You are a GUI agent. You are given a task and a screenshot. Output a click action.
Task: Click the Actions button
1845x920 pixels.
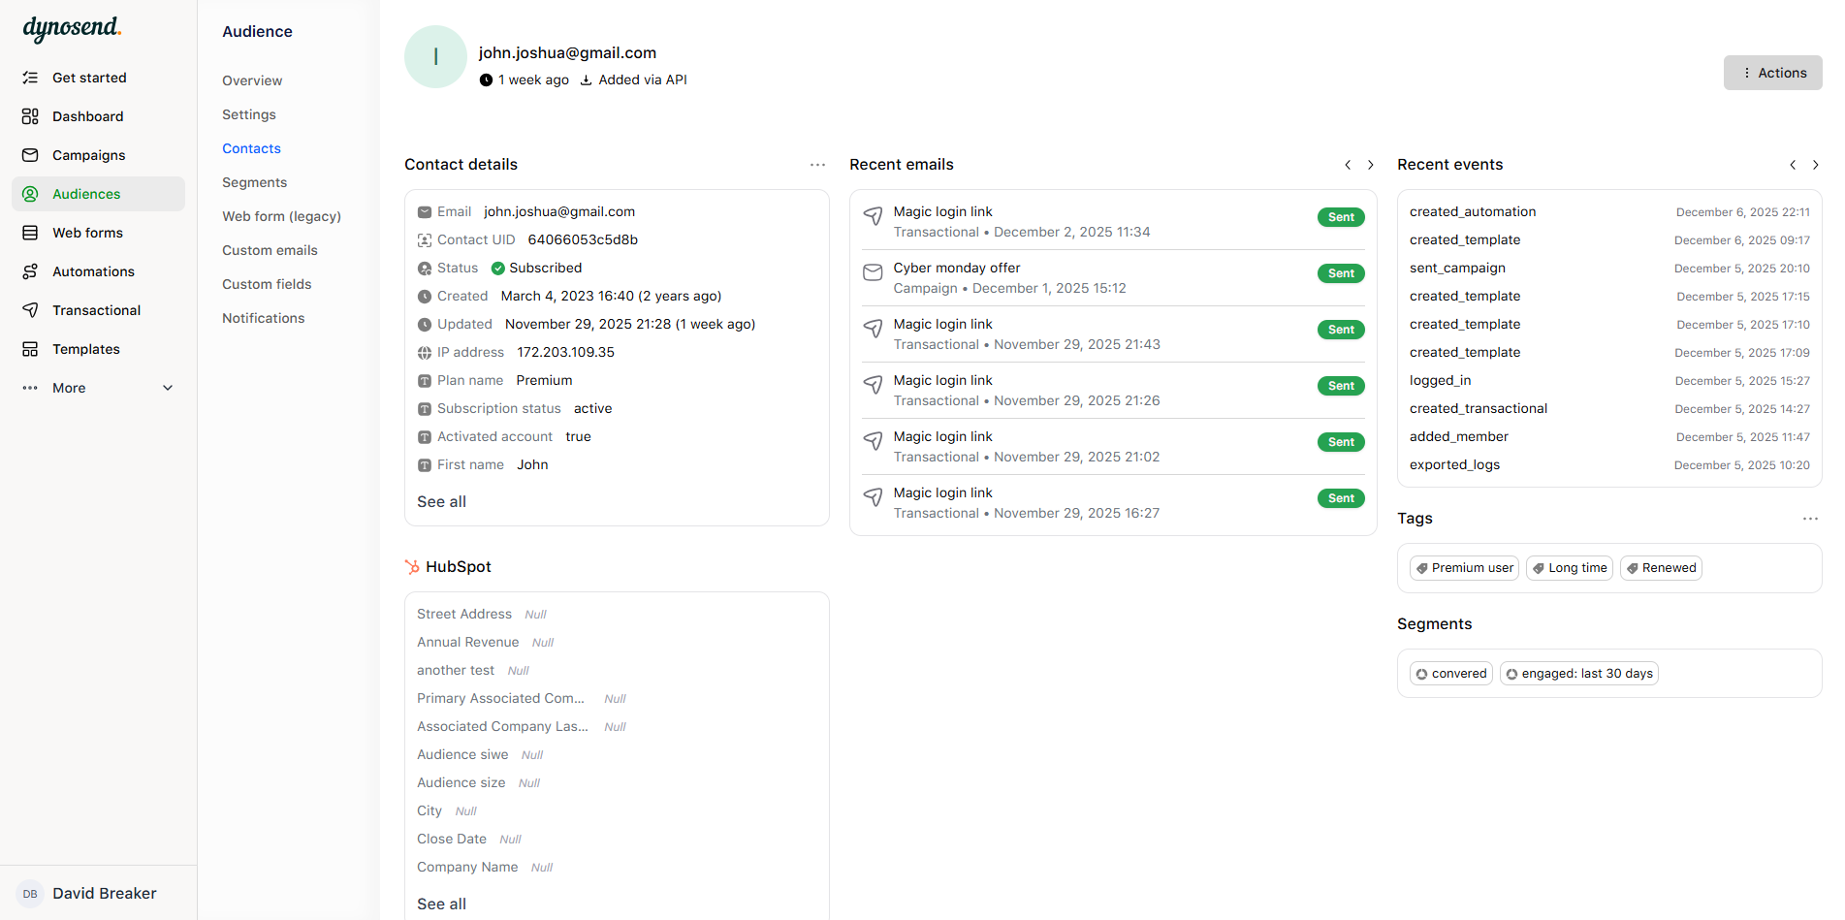click(x=1772, y=72)
